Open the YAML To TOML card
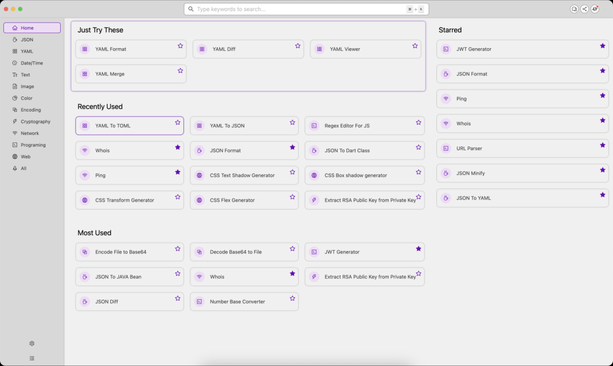Image resolution: width=613 pixels, height=366 pixels. click(130, 125)
